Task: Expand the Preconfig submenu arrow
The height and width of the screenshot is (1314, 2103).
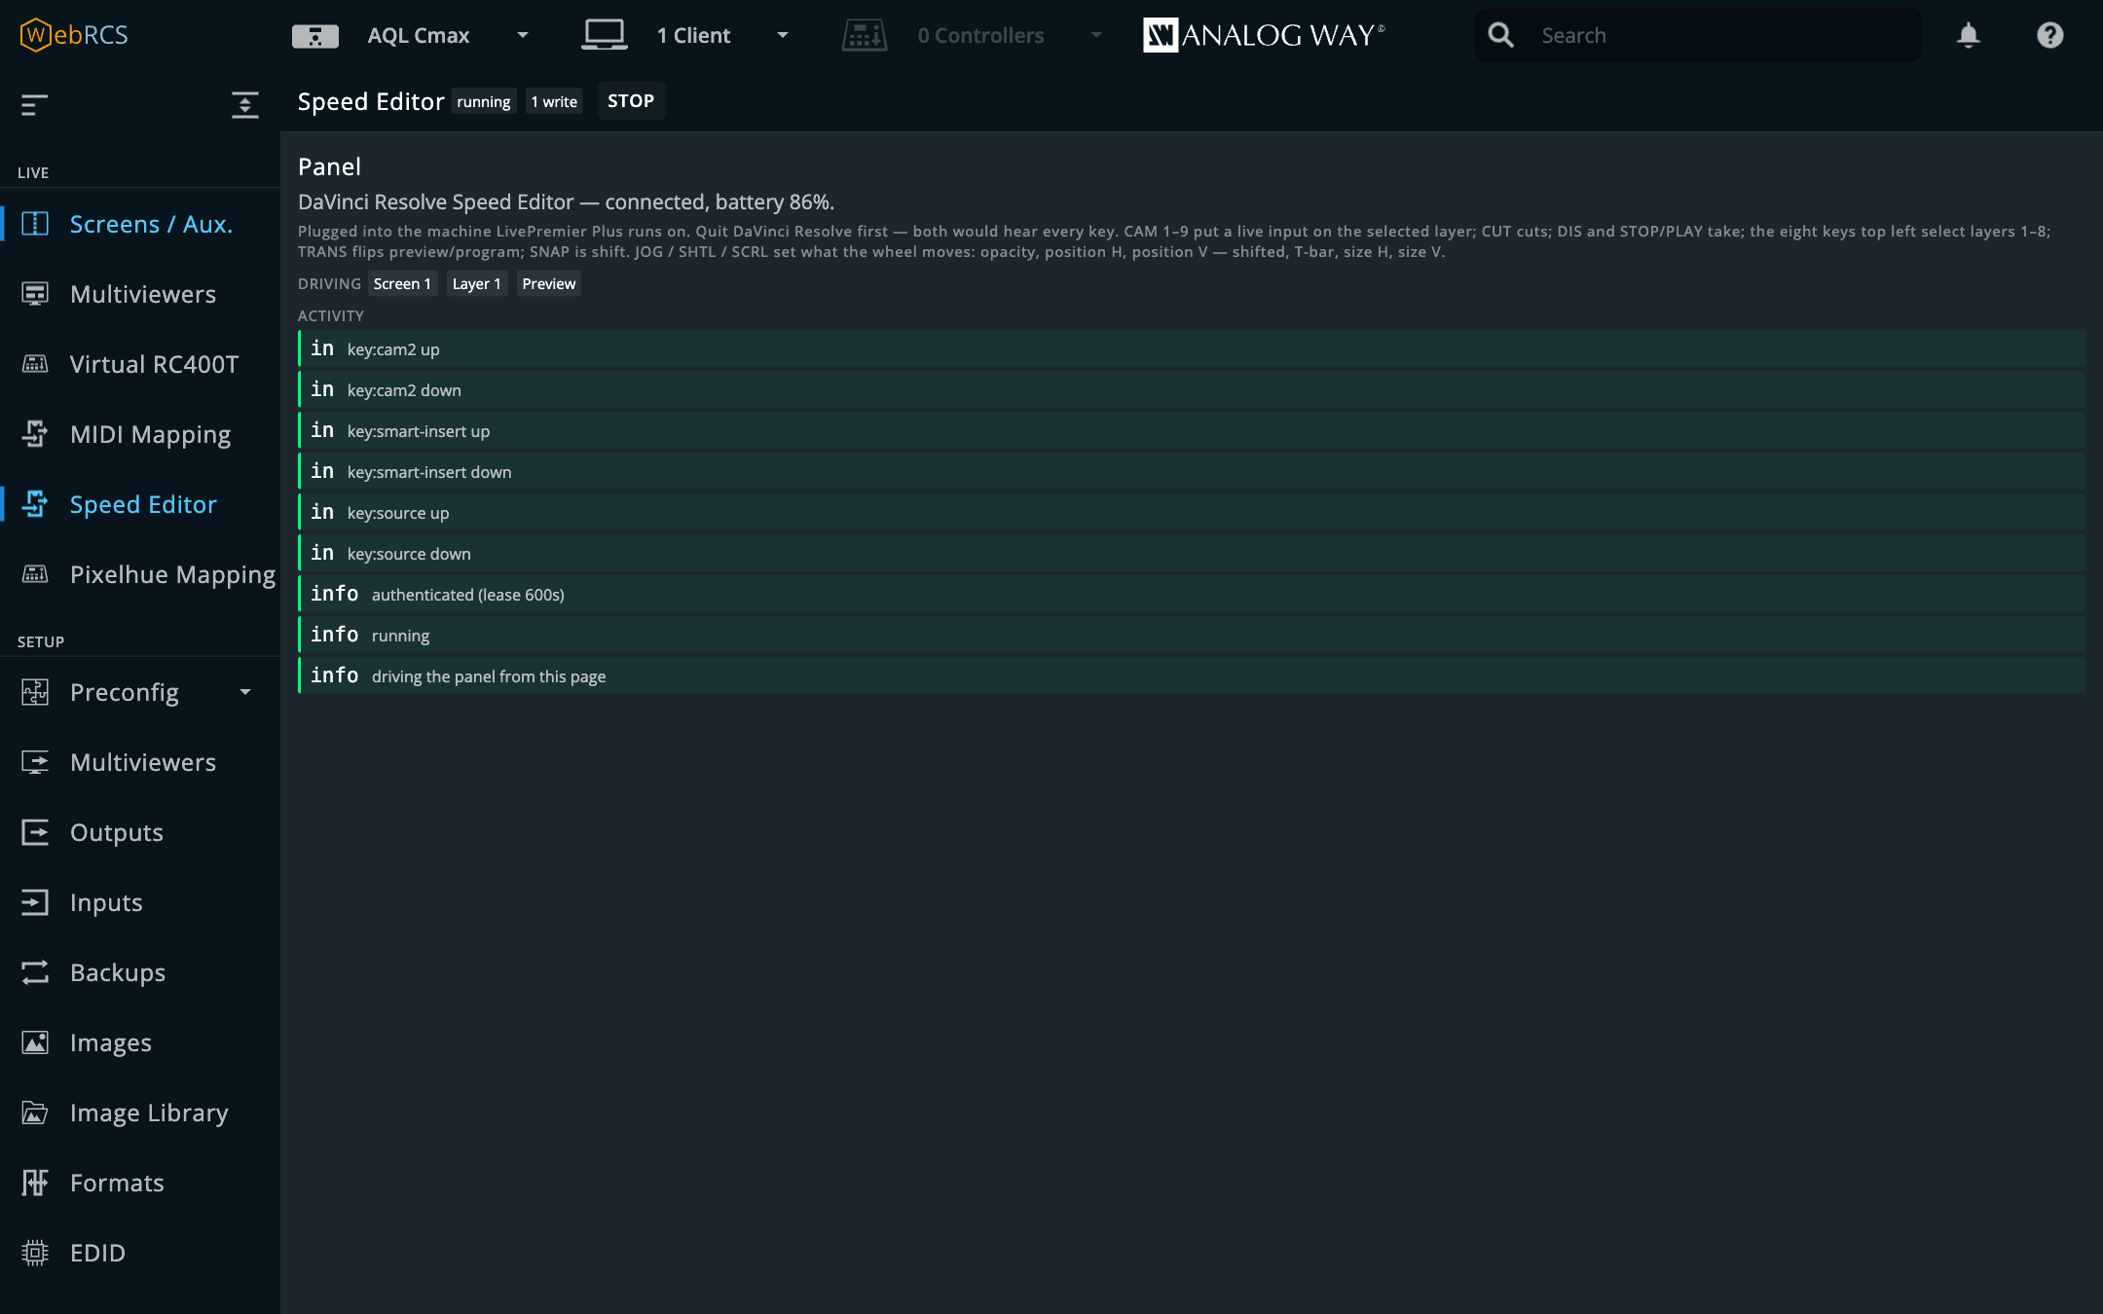Action: [x=245, y=692]
